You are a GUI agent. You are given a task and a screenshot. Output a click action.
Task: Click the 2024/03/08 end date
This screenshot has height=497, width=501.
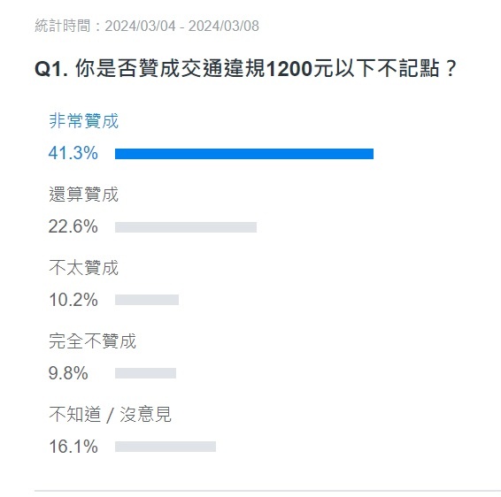tap(224, 26)
